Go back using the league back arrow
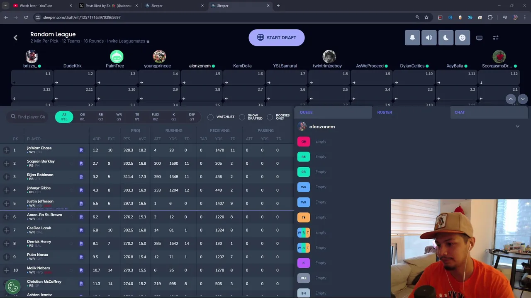Screen dimensions: 531x298 click(15, 38)
